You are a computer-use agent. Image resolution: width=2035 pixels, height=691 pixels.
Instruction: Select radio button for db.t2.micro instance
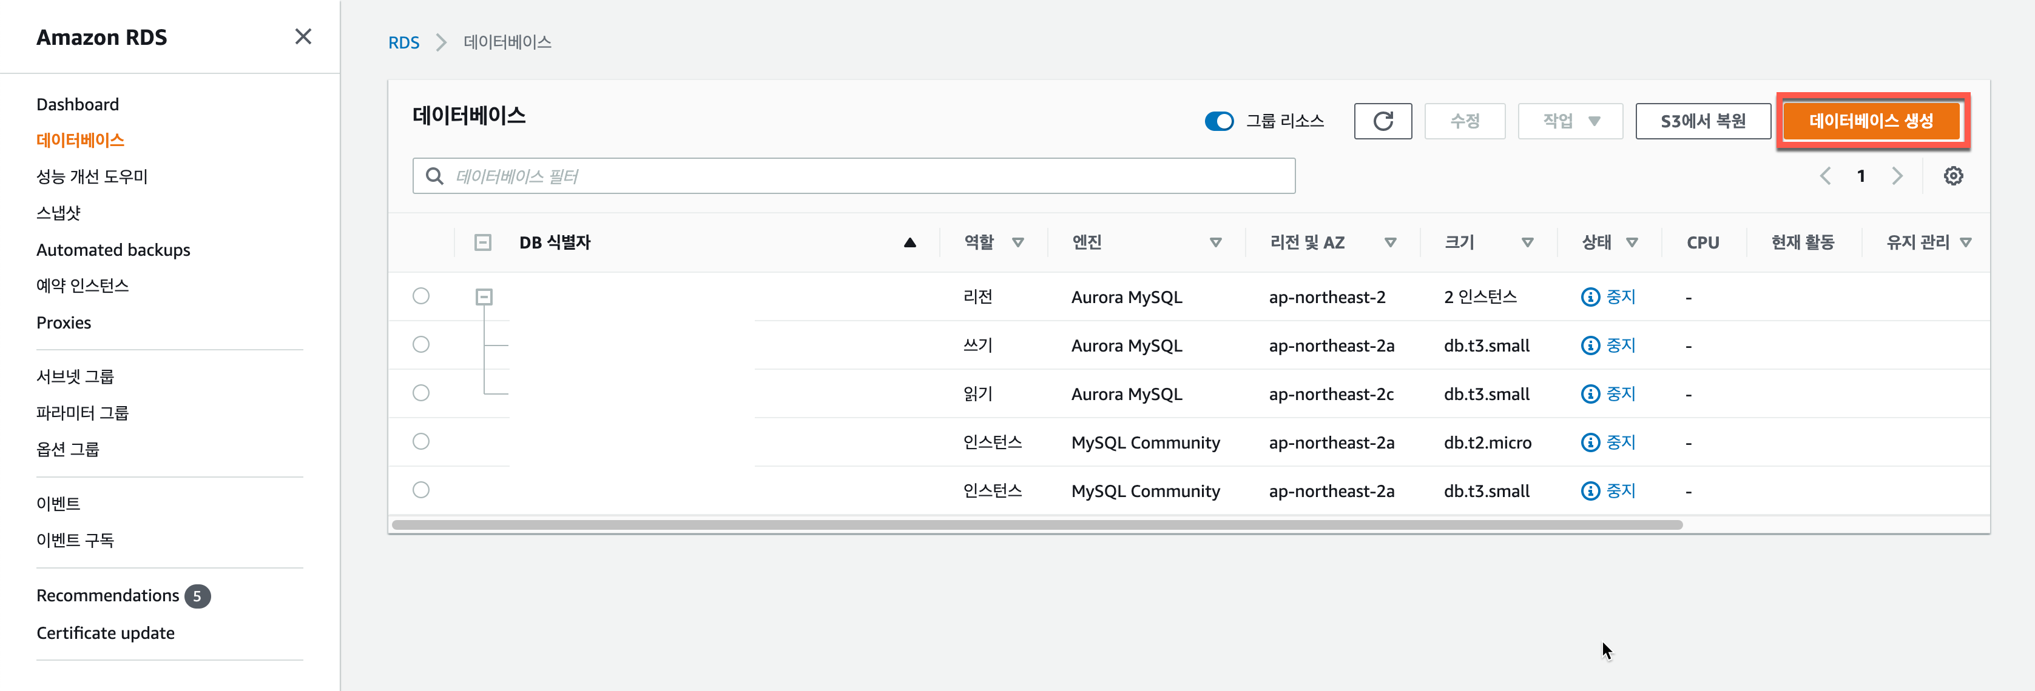(421, 442)
